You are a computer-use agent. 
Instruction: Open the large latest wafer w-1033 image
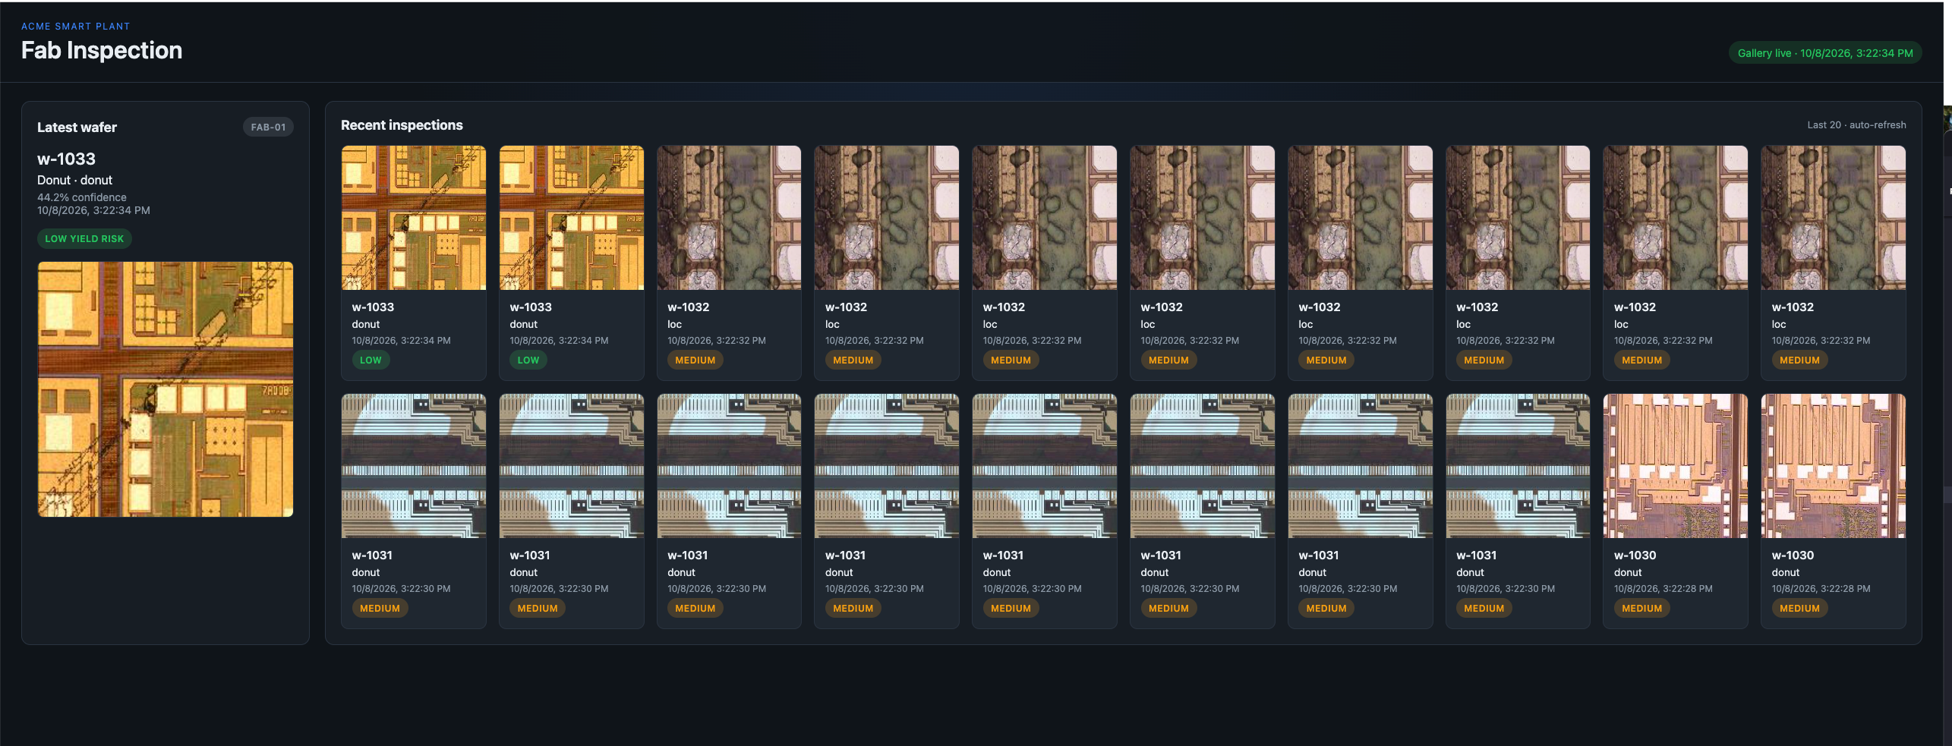coord(166,389)
